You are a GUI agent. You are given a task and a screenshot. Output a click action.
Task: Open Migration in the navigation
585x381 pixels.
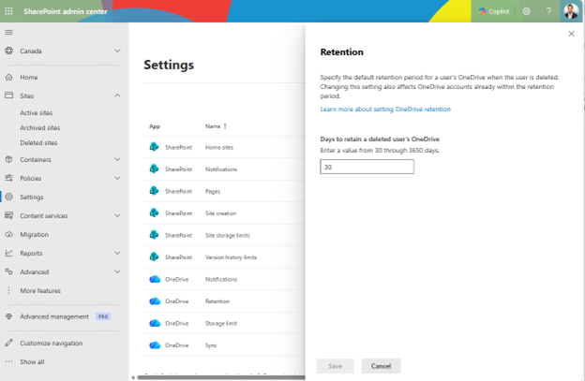click(35, 234)
